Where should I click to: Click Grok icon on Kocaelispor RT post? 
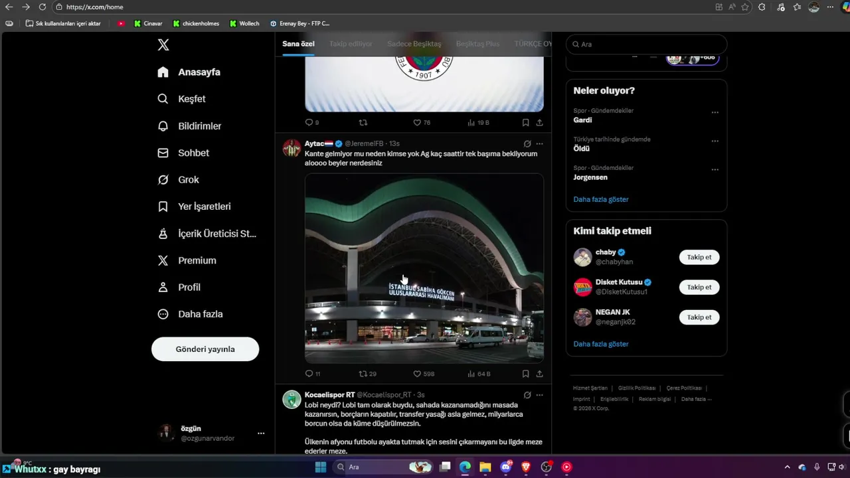527,394
